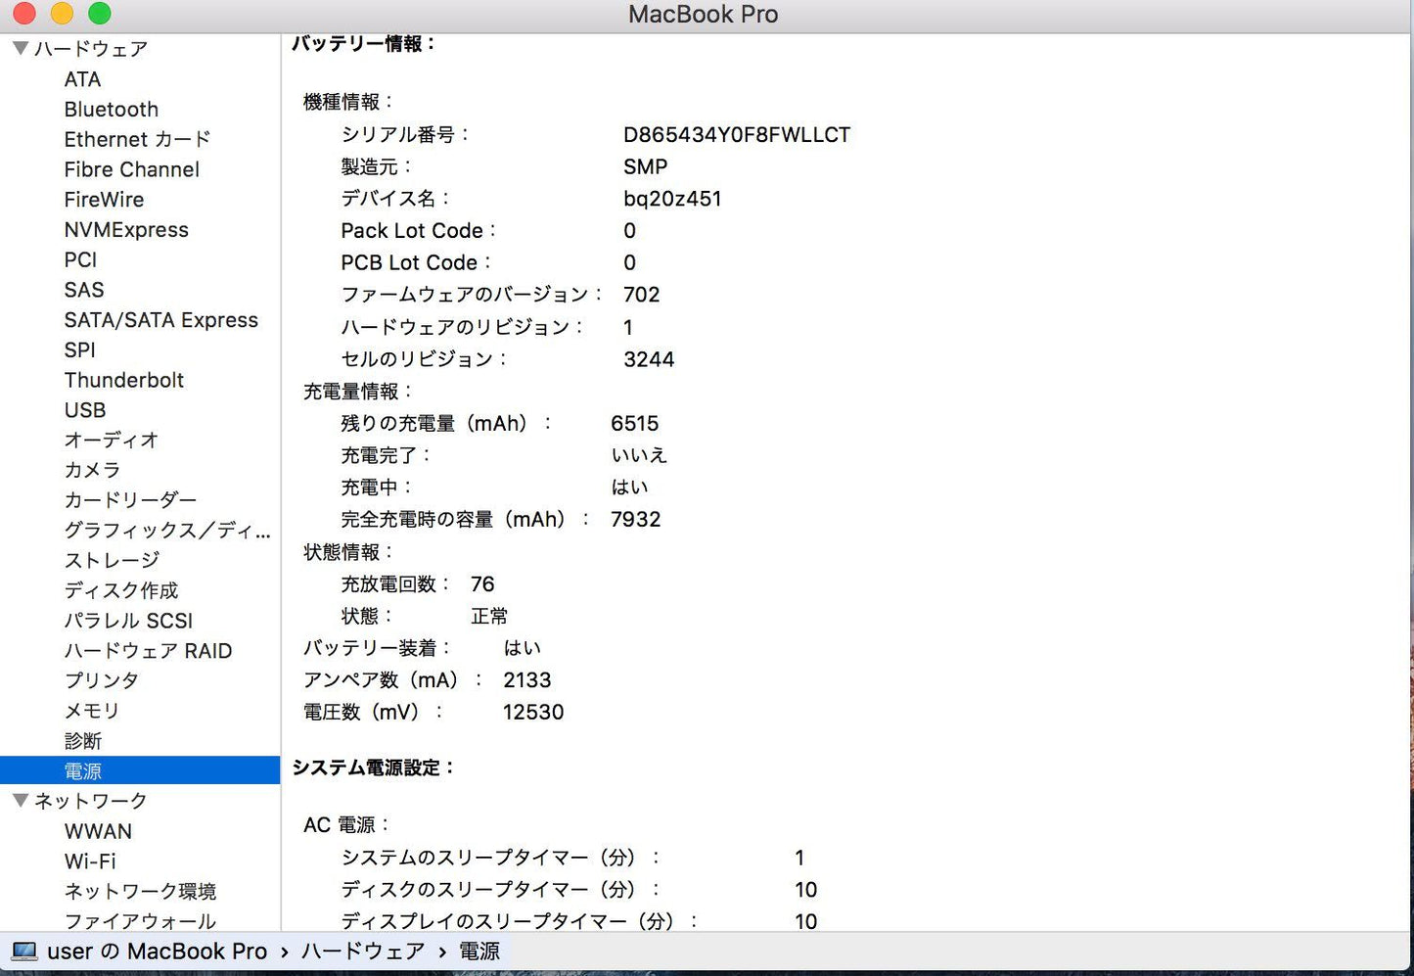The height and width of the screenshot is (976, 1414).
Task: Open Thunderbolt hardware info
Action: coord(123,380)
